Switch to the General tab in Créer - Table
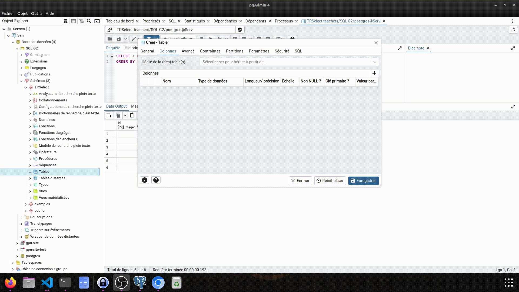The width and height of the screenshot is (519, 292). (x=147, y=51)
